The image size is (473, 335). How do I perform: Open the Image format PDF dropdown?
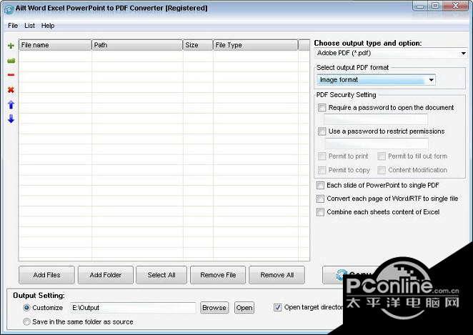point(376,80)
